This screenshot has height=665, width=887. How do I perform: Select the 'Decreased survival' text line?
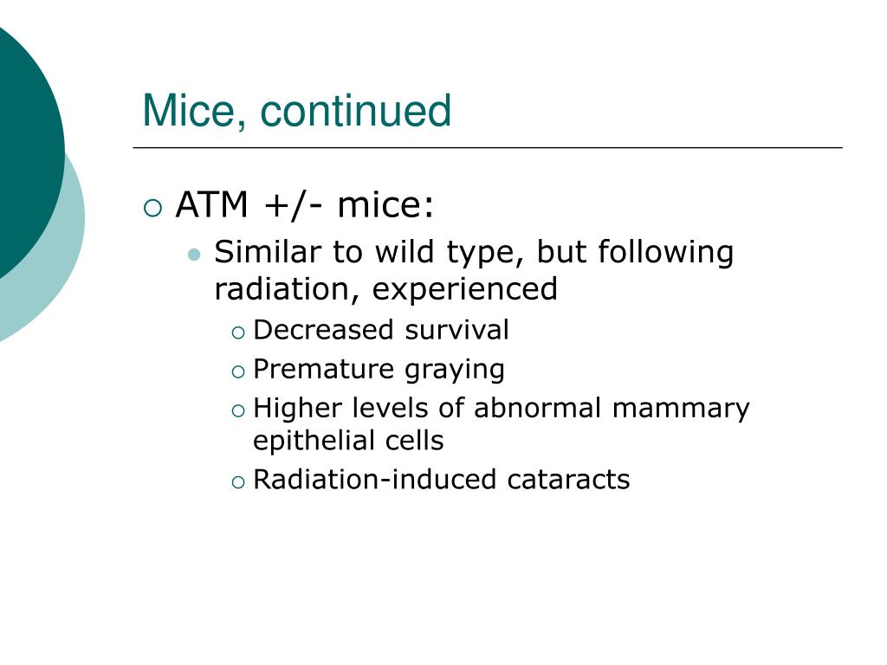point(381,330)
